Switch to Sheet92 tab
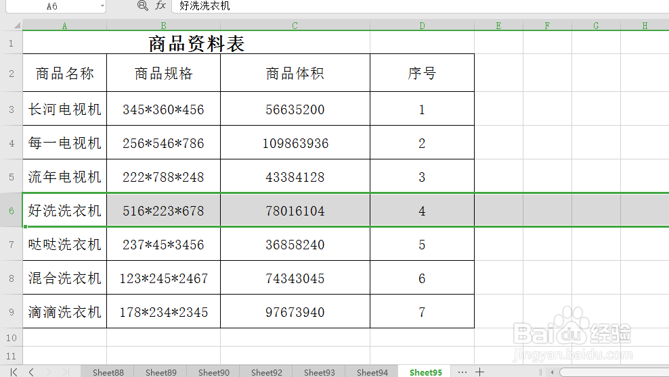 click(266, 372)
